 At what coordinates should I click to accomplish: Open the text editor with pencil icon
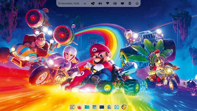tap(94, 107)
